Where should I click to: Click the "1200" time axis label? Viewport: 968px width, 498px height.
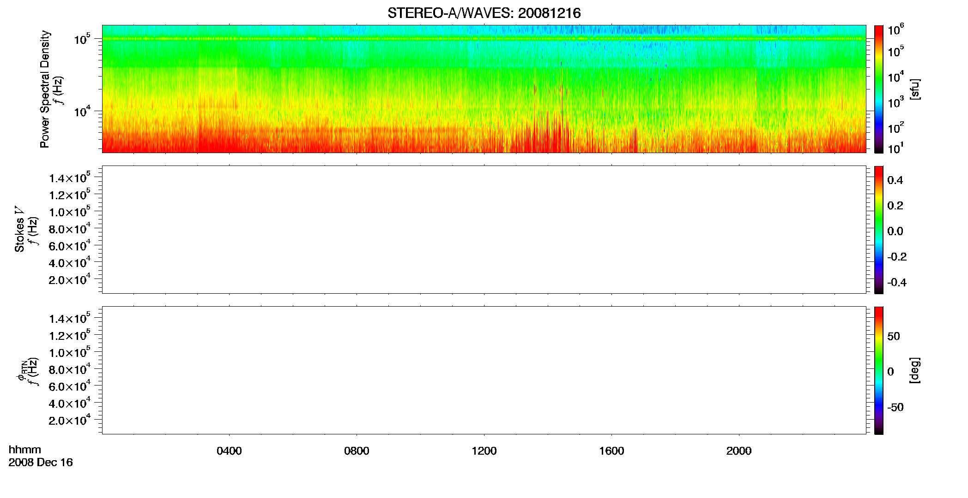(x=484, y=451)
